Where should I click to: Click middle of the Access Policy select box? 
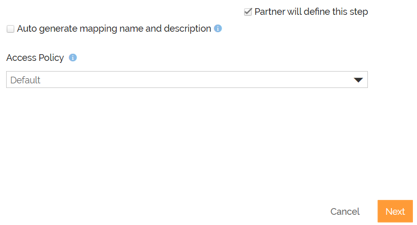[x=187, y=80]
